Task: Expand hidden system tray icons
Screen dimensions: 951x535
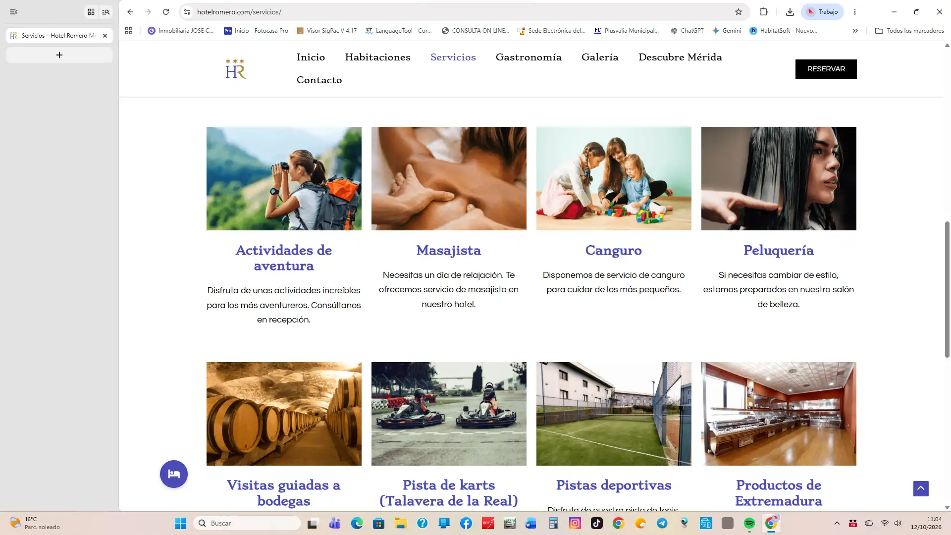Action: click(837, 523)
